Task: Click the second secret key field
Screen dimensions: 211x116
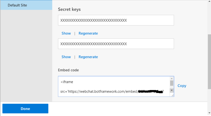Action: 116,44
